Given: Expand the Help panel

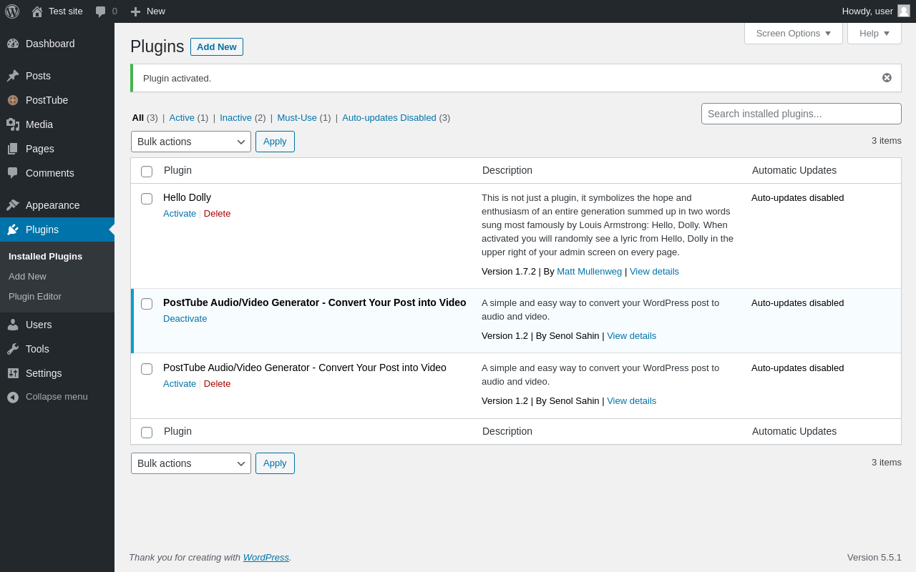Looking at the screenshot, I should click(x=874, y=33).
